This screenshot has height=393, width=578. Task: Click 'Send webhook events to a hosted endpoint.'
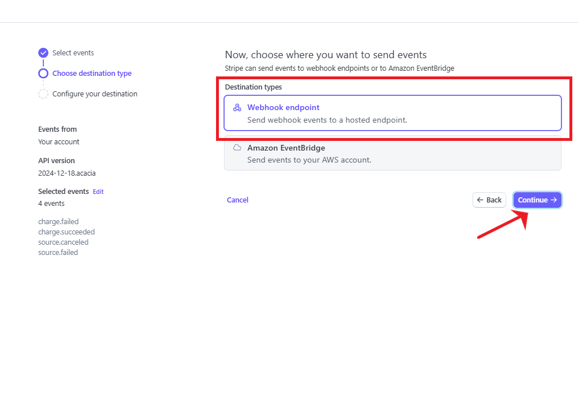(x=327, y=120)
